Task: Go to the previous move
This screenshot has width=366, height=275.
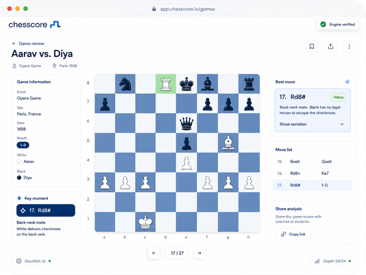Action: (x=154, y=253)
